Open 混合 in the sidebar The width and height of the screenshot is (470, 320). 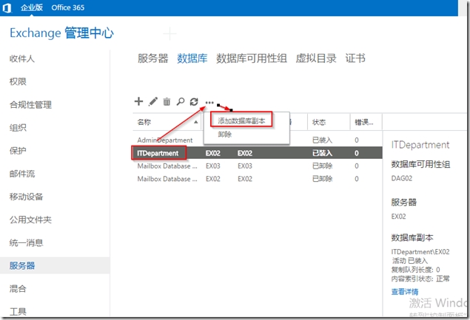pos(18,288)
